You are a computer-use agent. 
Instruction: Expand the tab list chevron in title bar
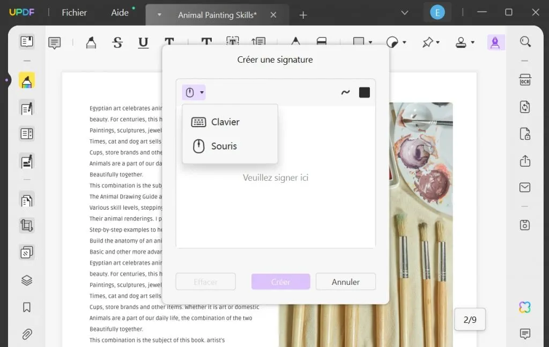tap(404, 13)
